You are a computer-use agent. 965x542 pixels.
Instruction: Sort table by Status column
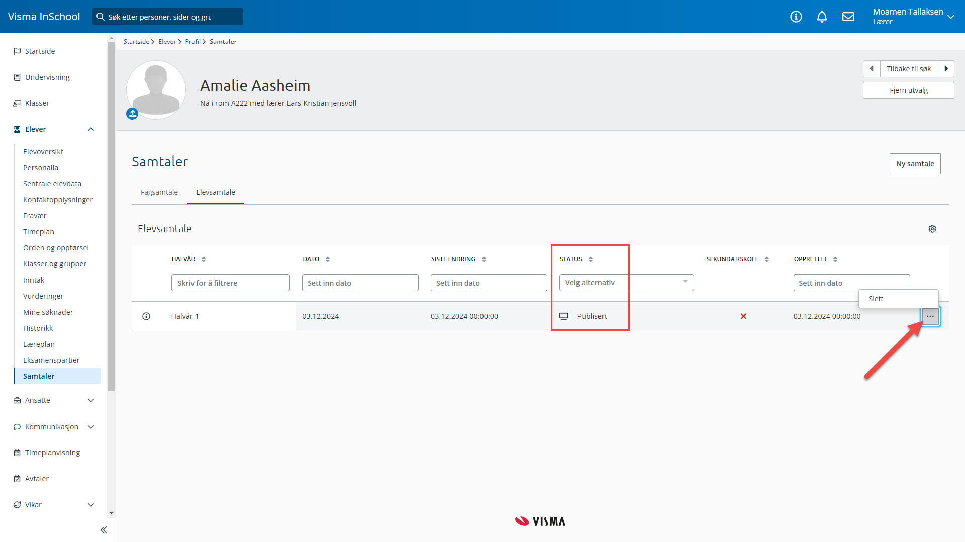(591, 259)
